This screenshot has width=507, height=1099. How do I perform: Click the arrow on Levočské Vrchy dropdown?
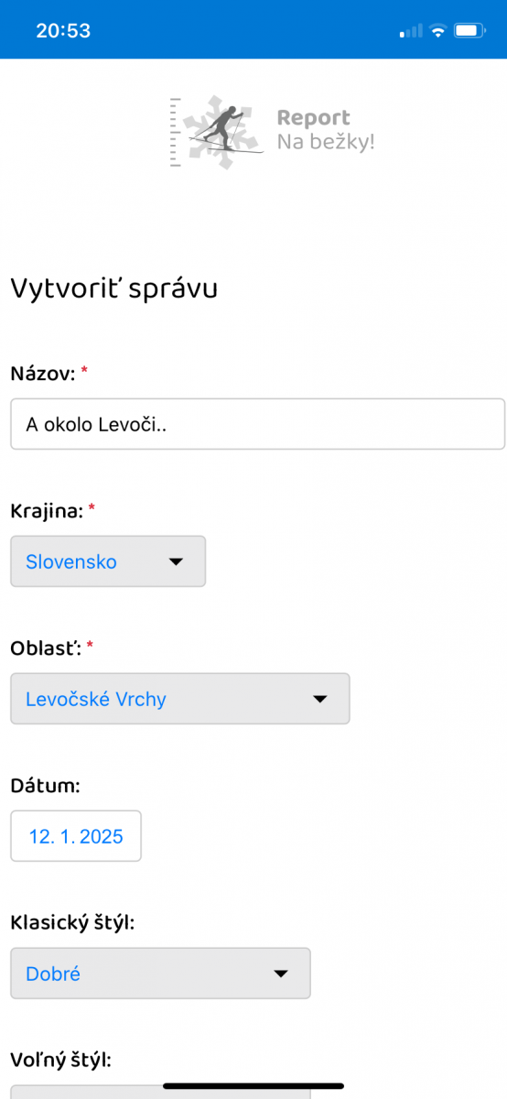coord(320,699)
